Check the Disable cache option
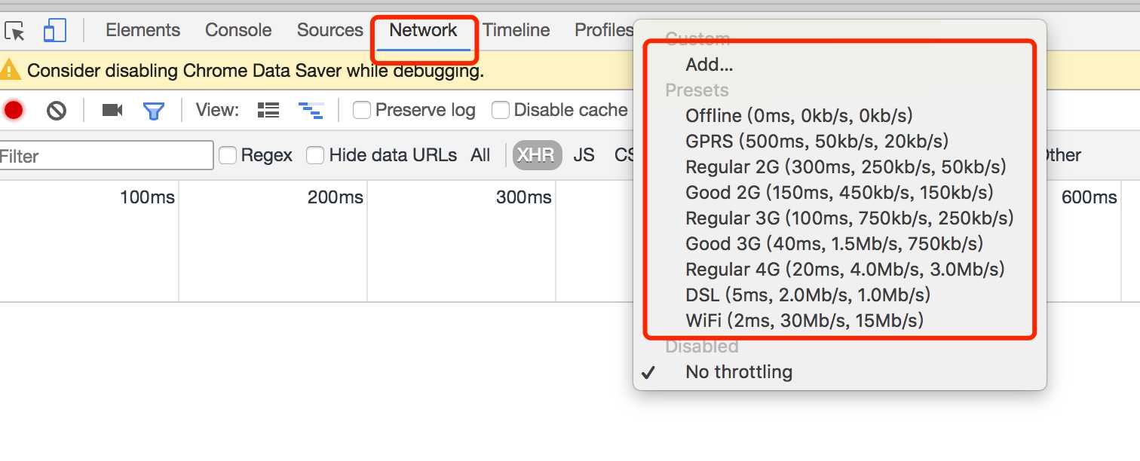This screenshot has height=461, width=1140. pyautogui.click(x=501, y=111)
